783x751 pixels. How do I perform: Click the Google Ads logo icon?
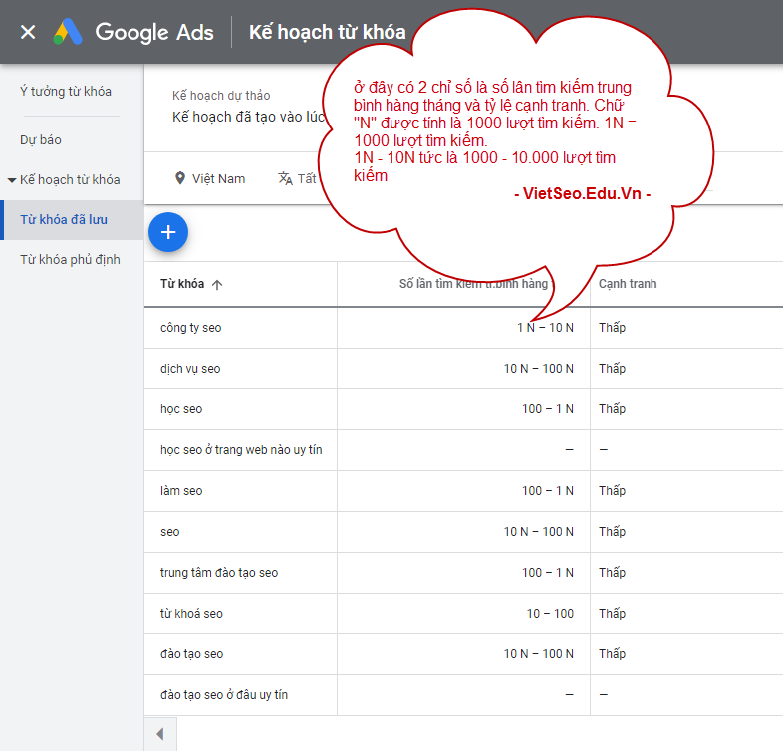pyautogui.click(x=68, y=32)
